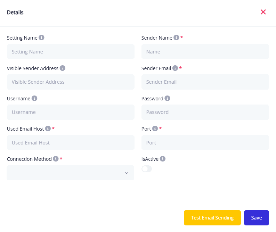Screen dimensions: 276x232
Task: Focus the Password text box
Action: 205,112
